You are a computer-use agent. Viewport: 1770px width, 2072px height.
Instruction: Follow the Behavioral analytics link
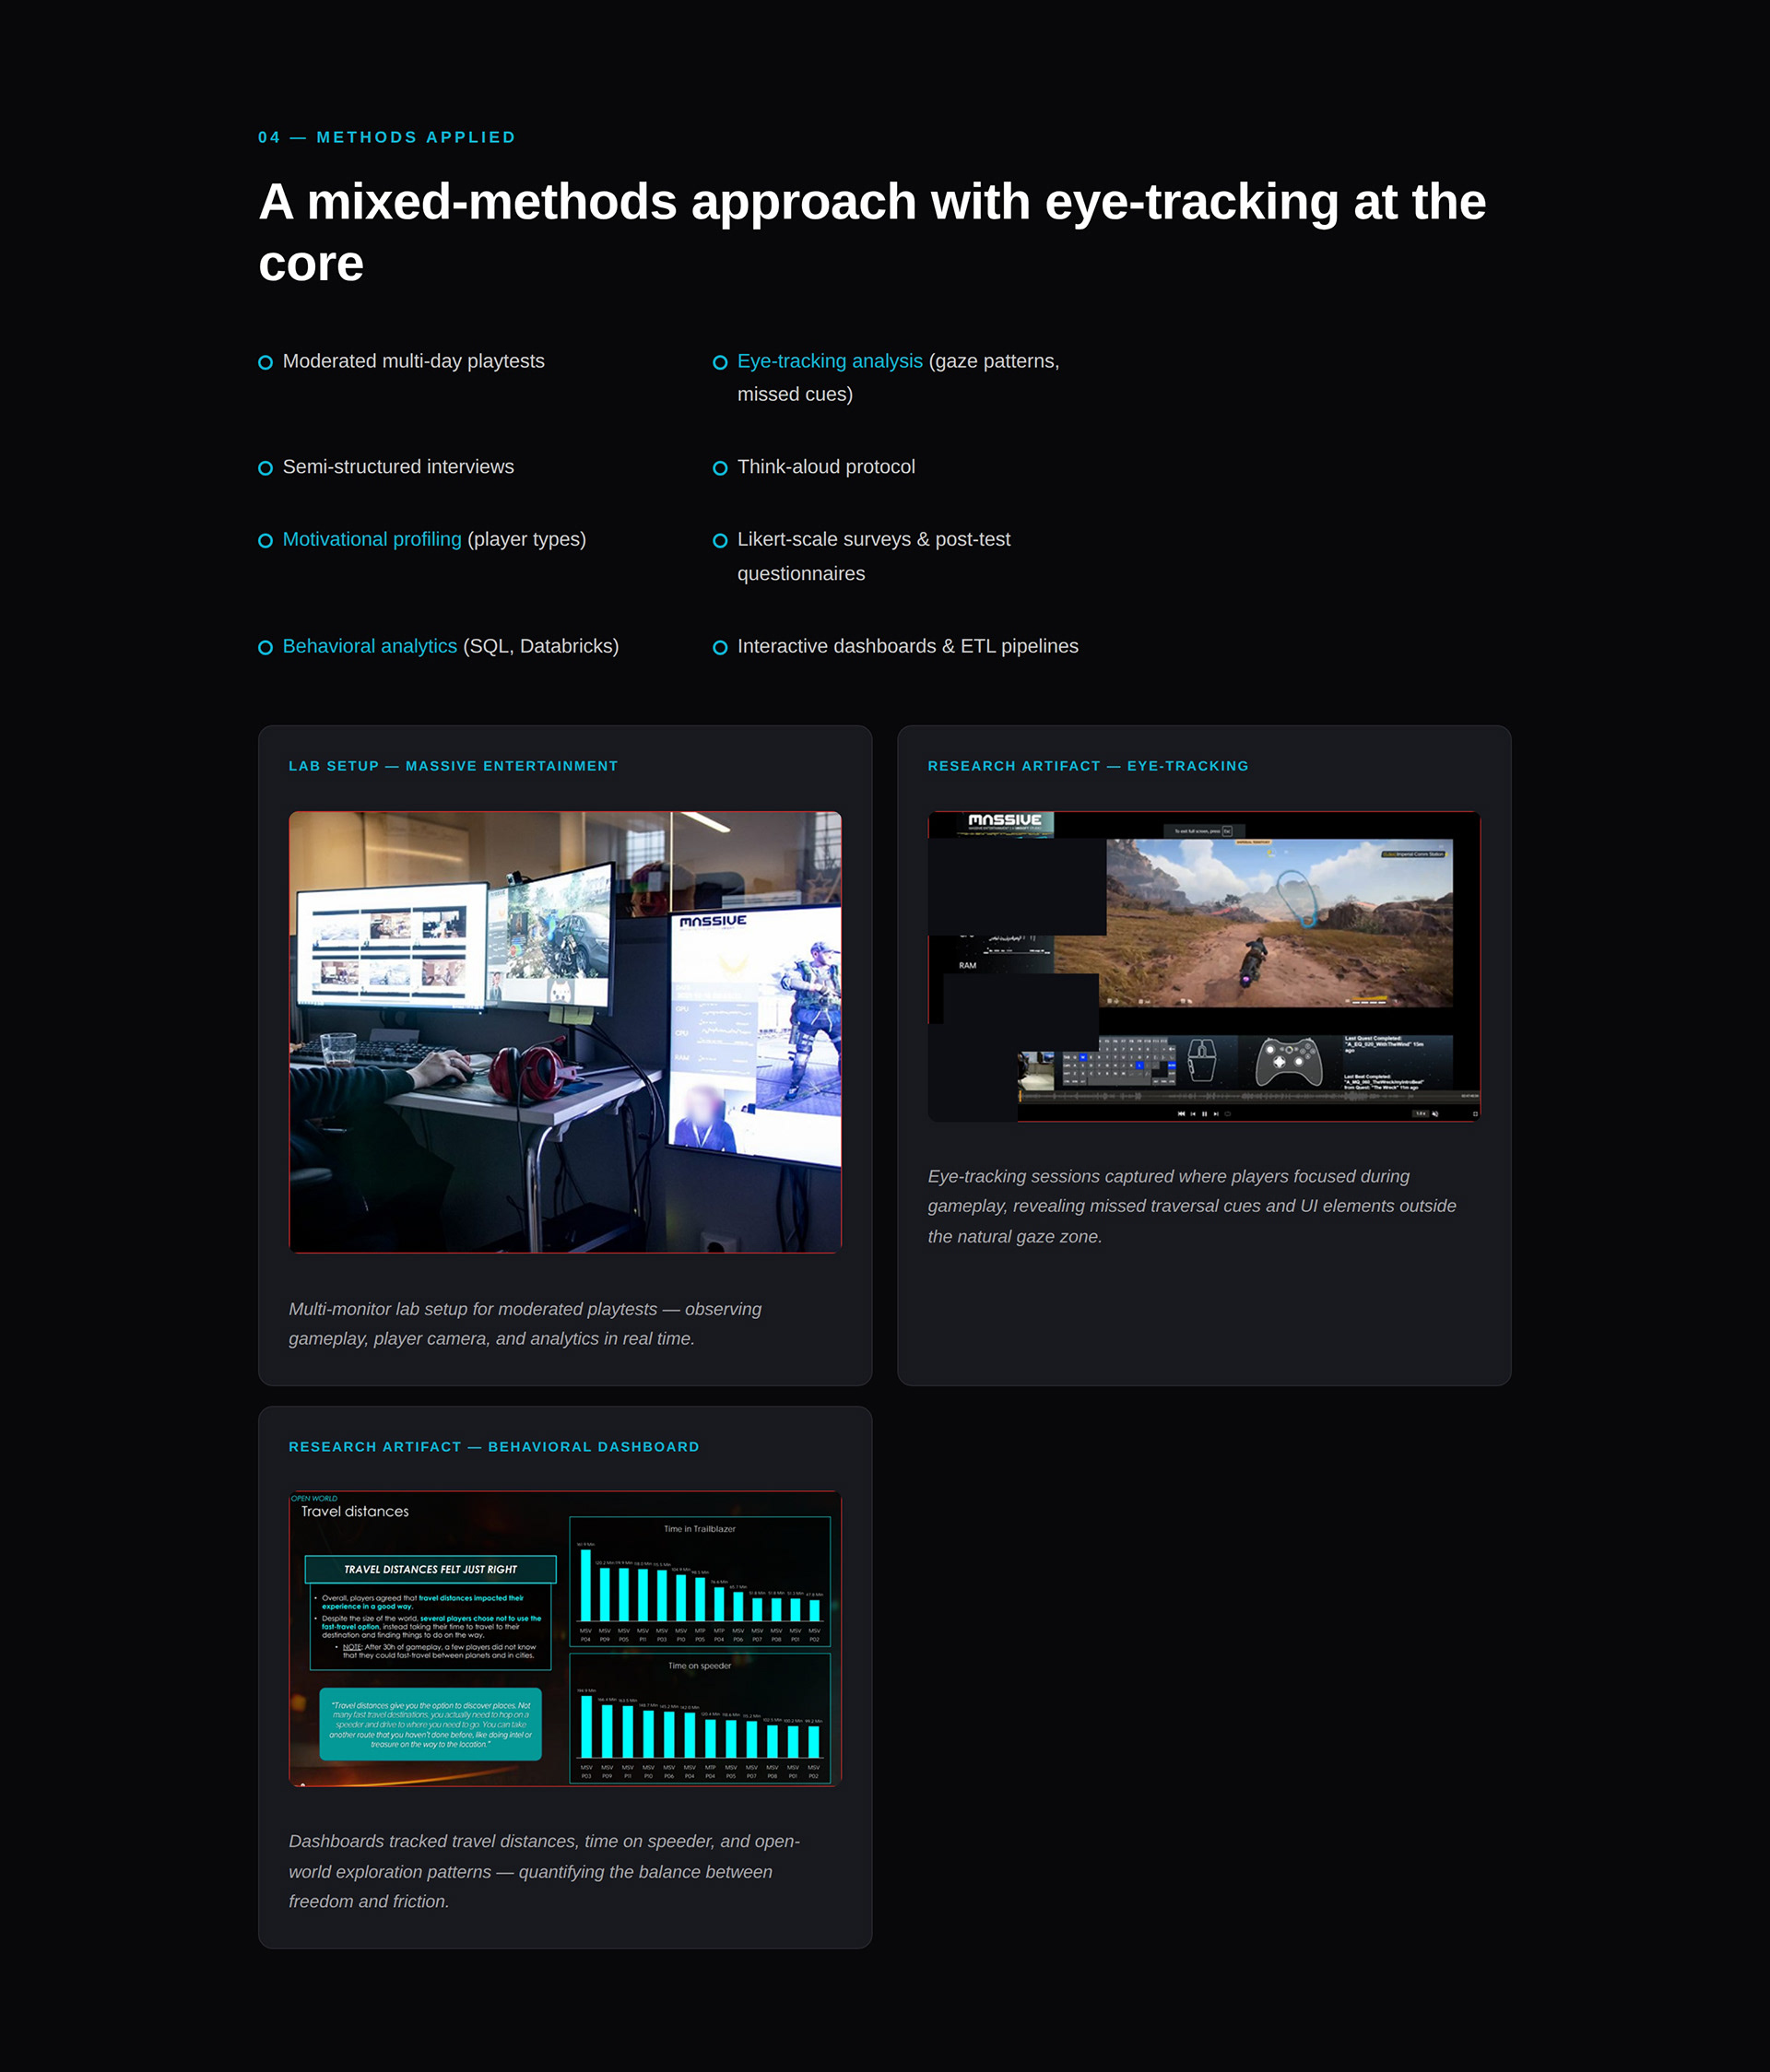[369, 646]
